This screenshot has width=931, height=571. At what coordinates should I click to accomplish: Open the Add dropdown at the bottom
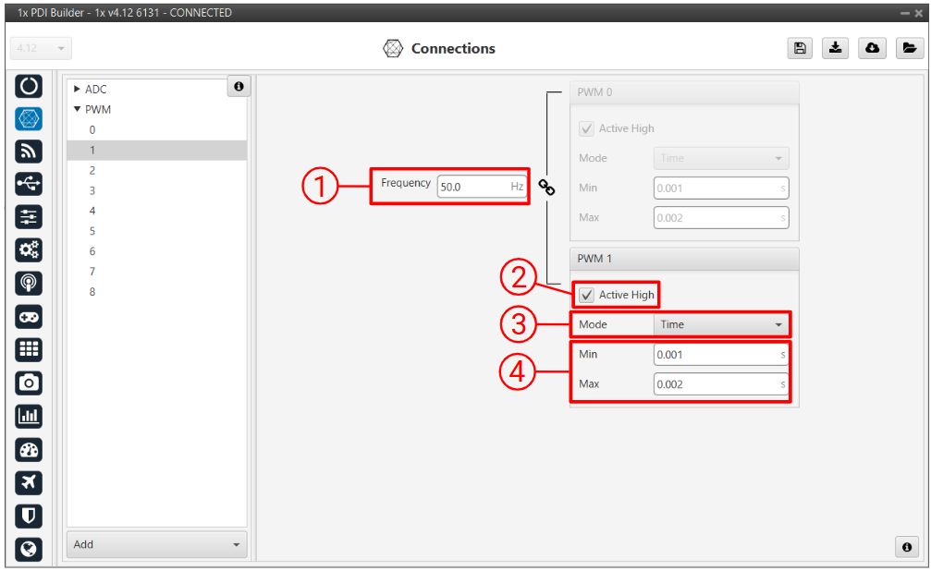coord(156,544)
